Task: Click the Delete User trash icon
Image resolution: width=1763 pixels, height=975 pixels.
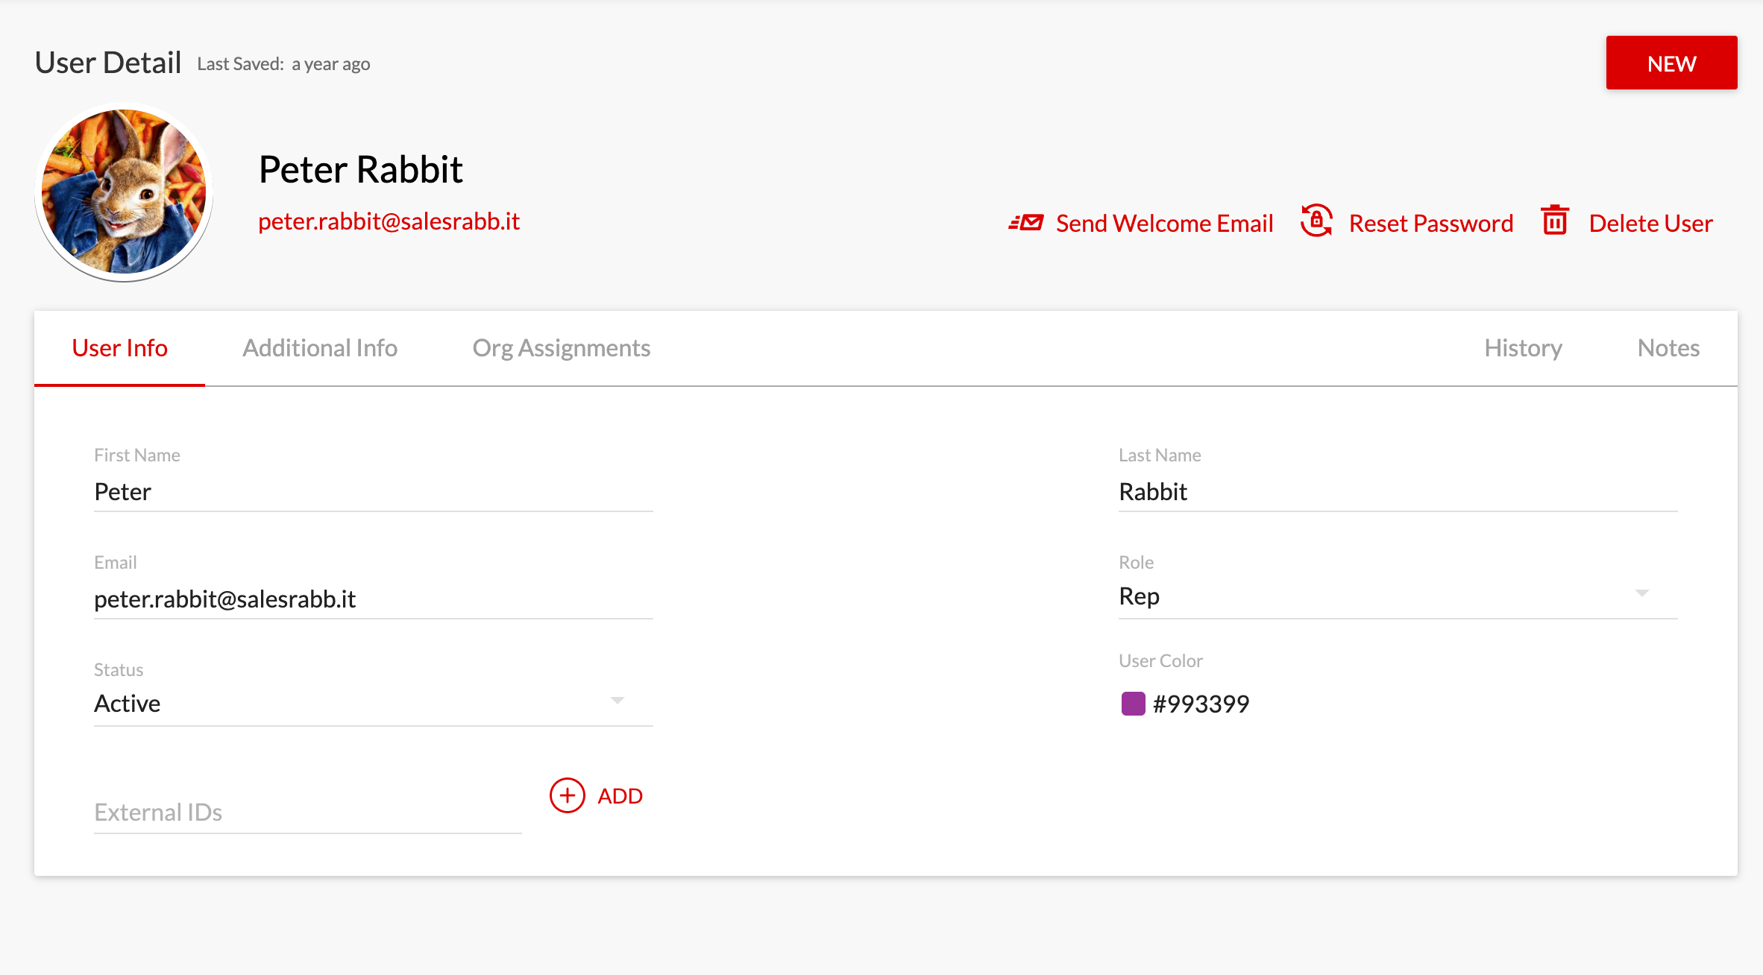Action: (x=1554, y=221)
